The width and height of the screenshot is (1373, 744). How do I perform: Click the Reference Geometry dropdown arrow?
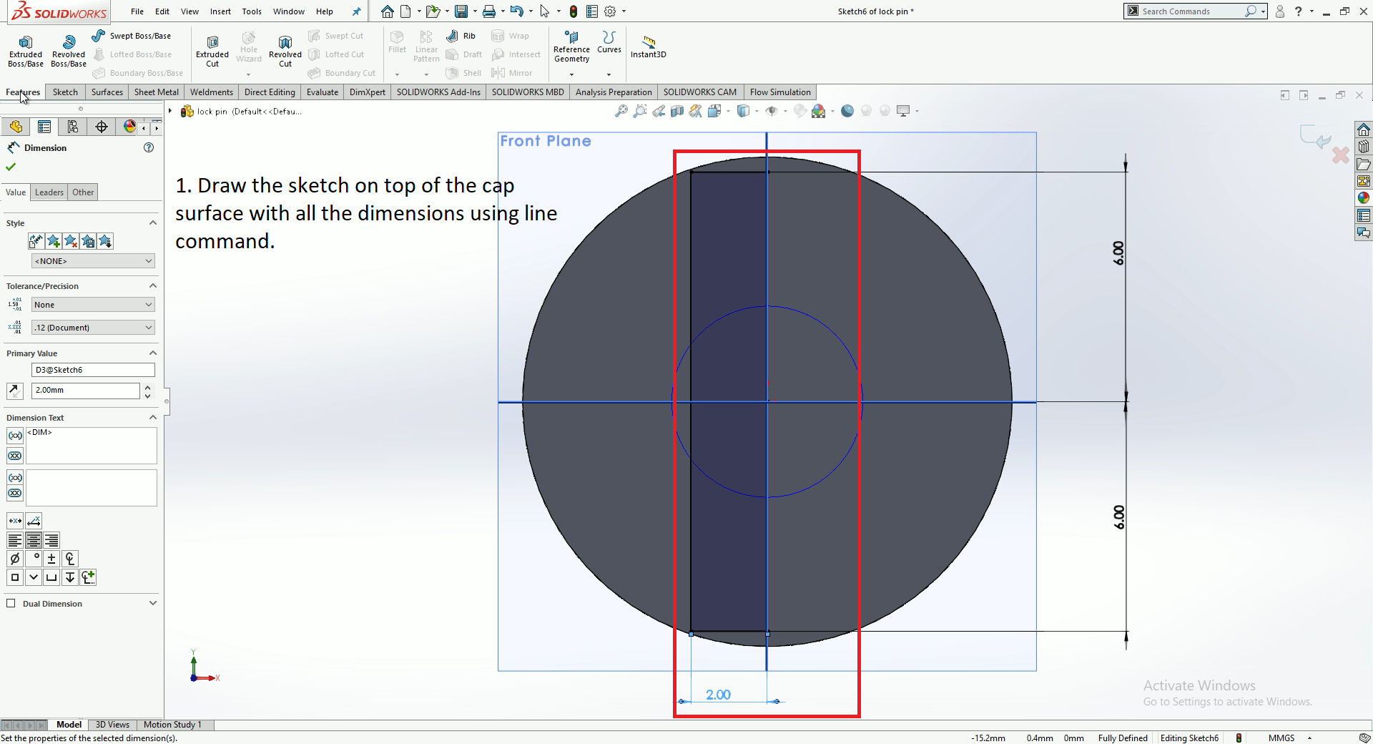(571, 74)
